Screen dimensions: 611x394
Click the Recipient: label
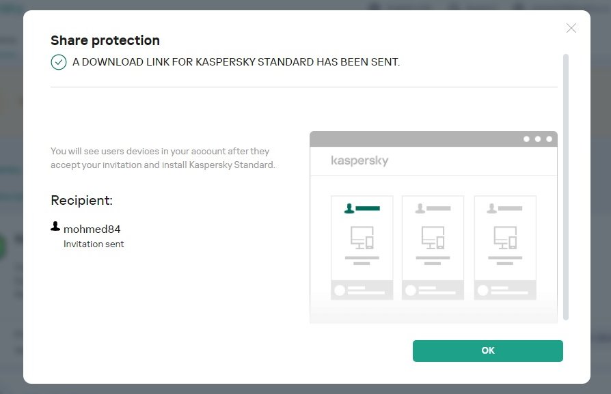tap(81, 200)
